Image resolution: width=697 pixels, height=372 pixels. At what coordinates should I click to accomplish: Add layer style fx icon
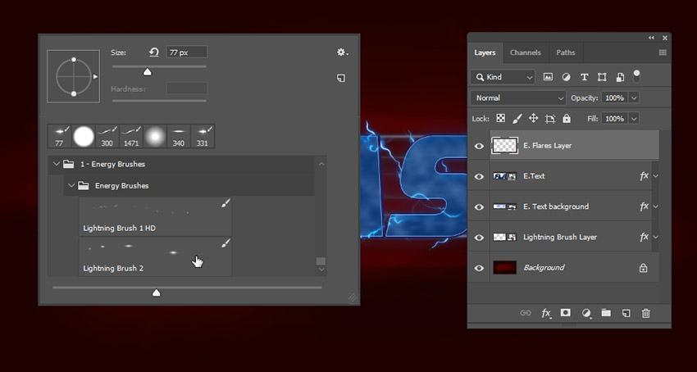pos(546,313)
